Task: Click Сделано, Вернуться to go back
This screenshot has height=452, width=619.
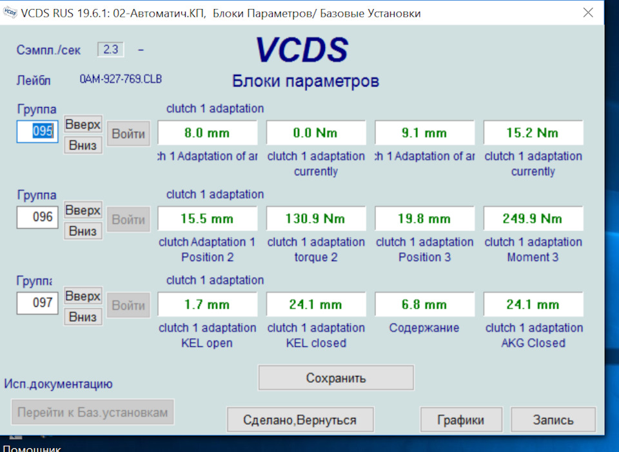Action: coord(300,420)
